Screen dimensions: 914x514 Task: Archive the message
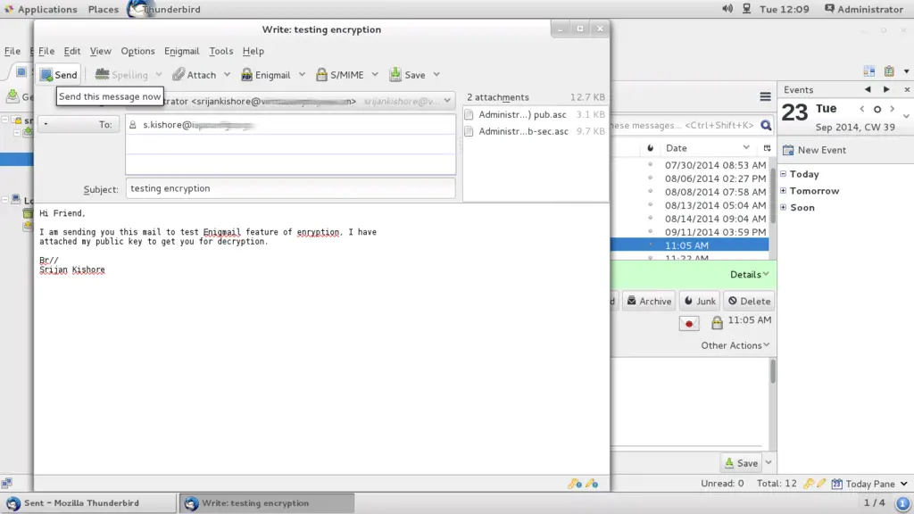pos(649,302)
